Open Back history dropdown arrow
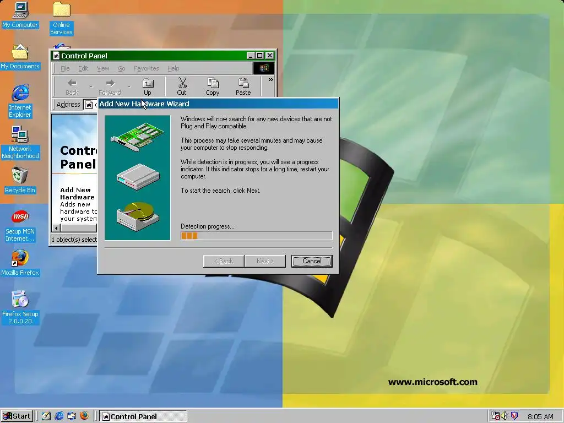Image resolution: width=564 pixels, height=423 pixels. click(91, 86)
